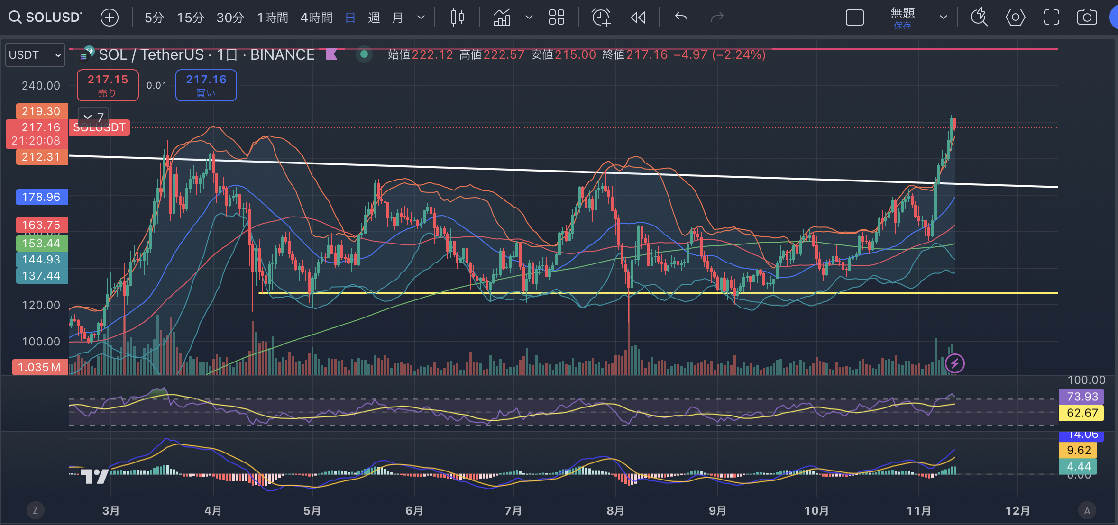
Task: Click the Solana symbol logo
Action: click(x=87, y=54)
